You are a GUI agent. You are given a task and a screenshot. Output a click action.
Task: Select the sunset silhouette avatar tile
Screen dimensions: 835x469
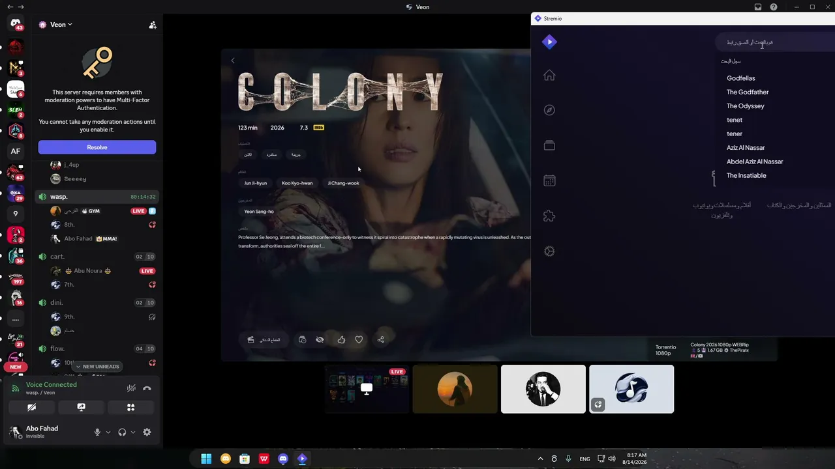[x=455, y=389]
